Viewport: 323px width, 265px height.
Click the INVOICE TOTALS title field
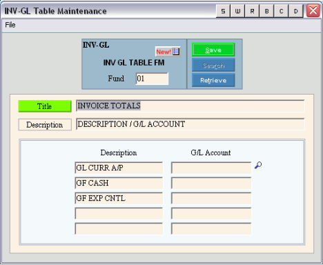190,106
